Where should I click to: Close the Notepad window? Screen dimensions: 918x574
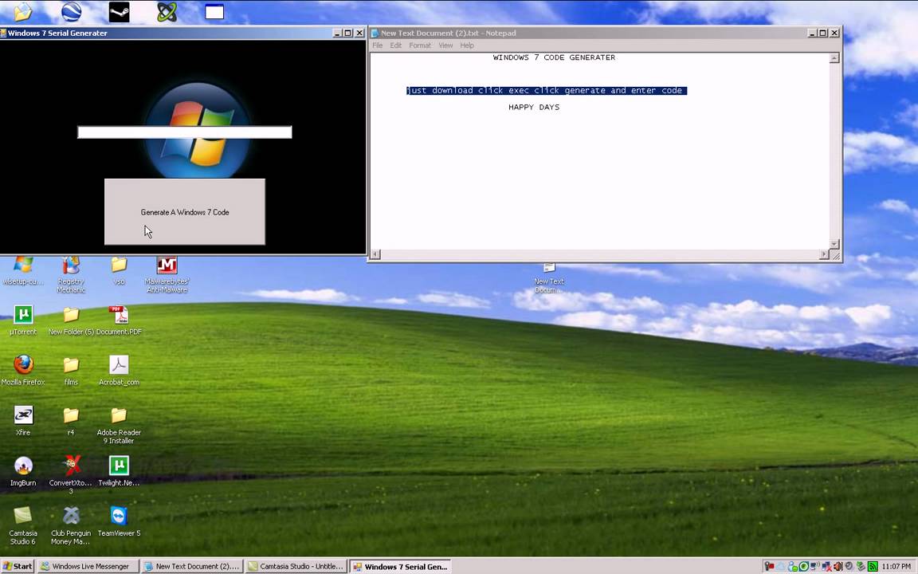pyautogui.click(x=834, y=33)
